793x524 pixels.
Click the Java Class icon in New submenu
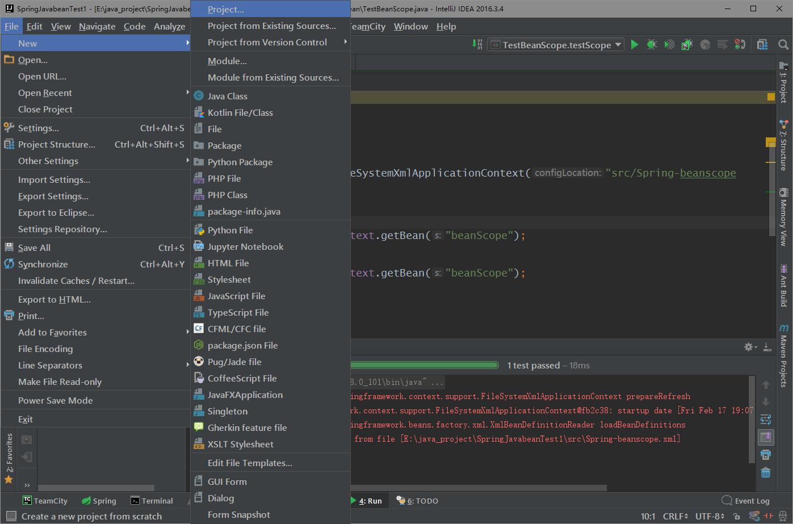[x=199, y=96]
